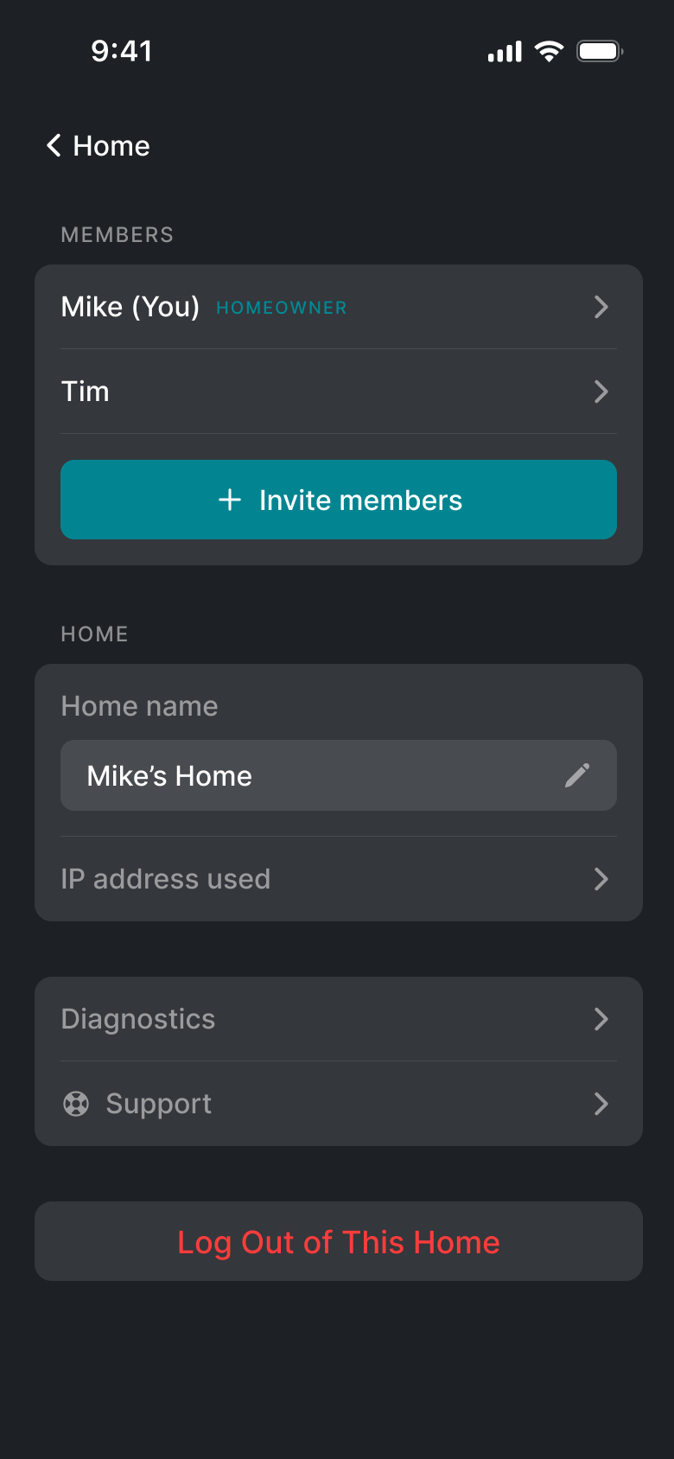Select the Mike's Home name field
674x1459 pixels.
click(x=311, y=775)
